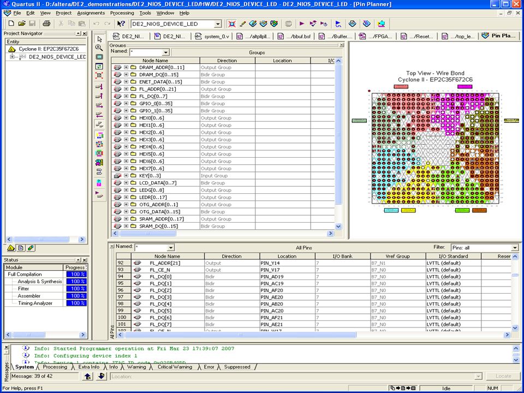Click the refresh window icon in side toolbar

point(99,67)
